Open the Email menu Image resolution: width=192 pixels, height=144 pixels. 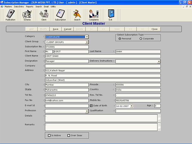46,7
